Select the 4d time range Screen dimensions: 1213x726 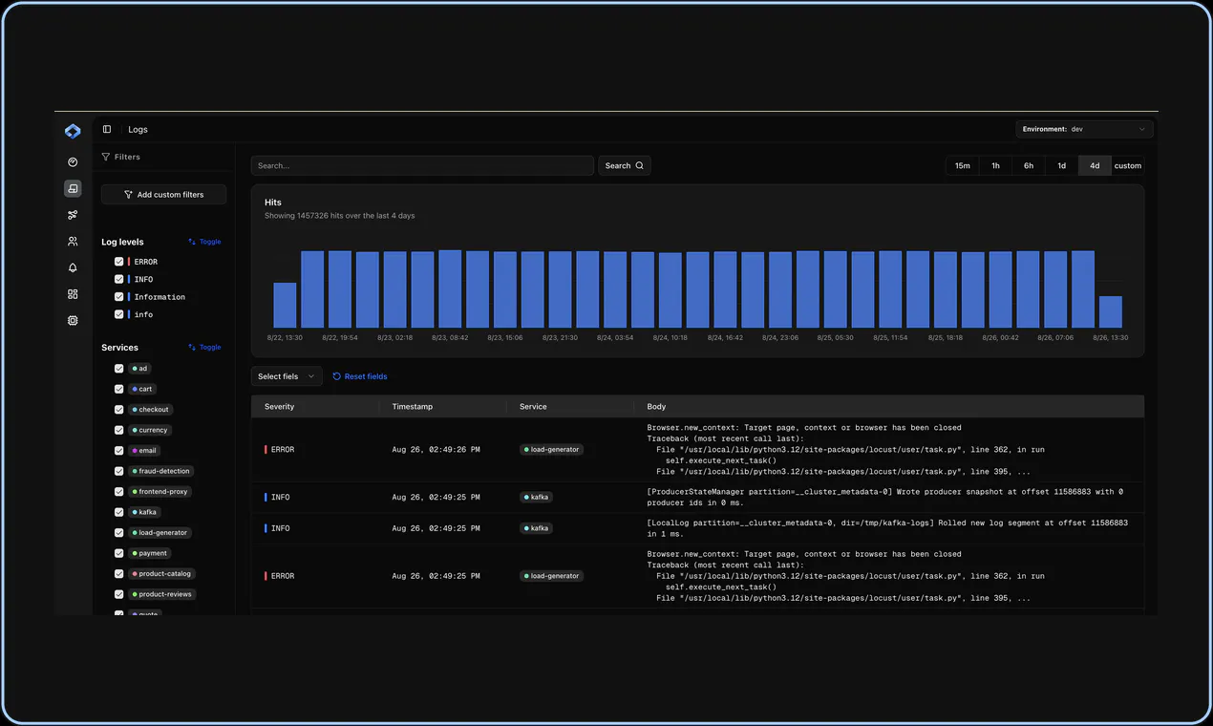[1095, 165]
